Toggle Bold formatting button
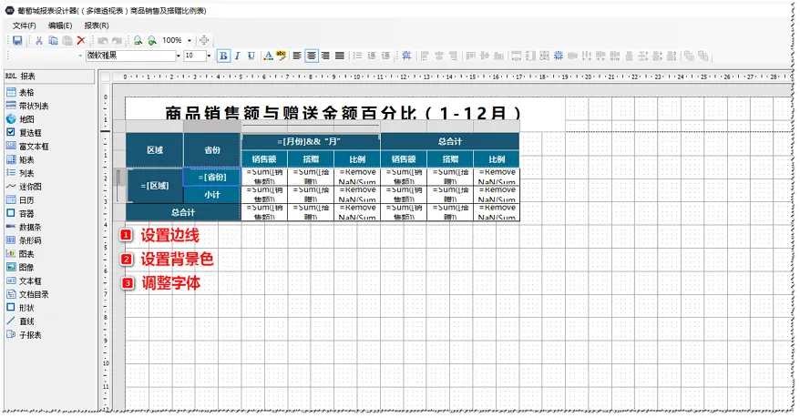The width and height of the screenshot is (800, 418). (224, 56)
